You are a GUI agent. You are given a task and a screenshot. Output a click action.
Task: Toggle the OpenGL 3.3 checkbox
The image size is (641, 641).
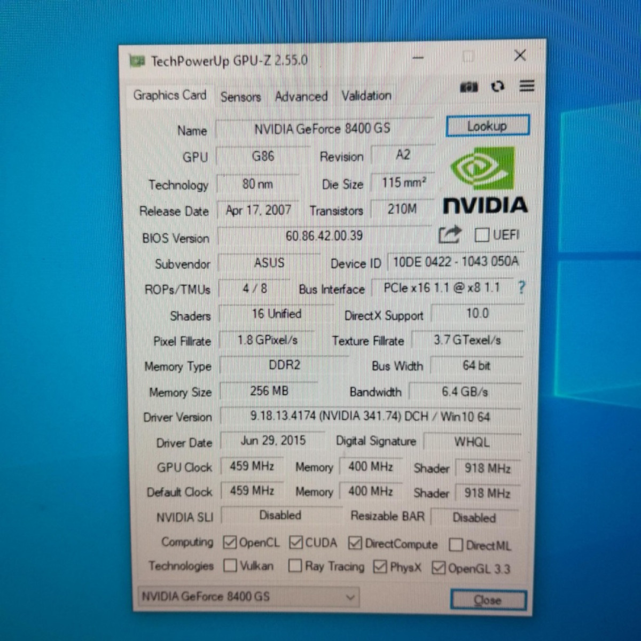click(x=439, y=568)
